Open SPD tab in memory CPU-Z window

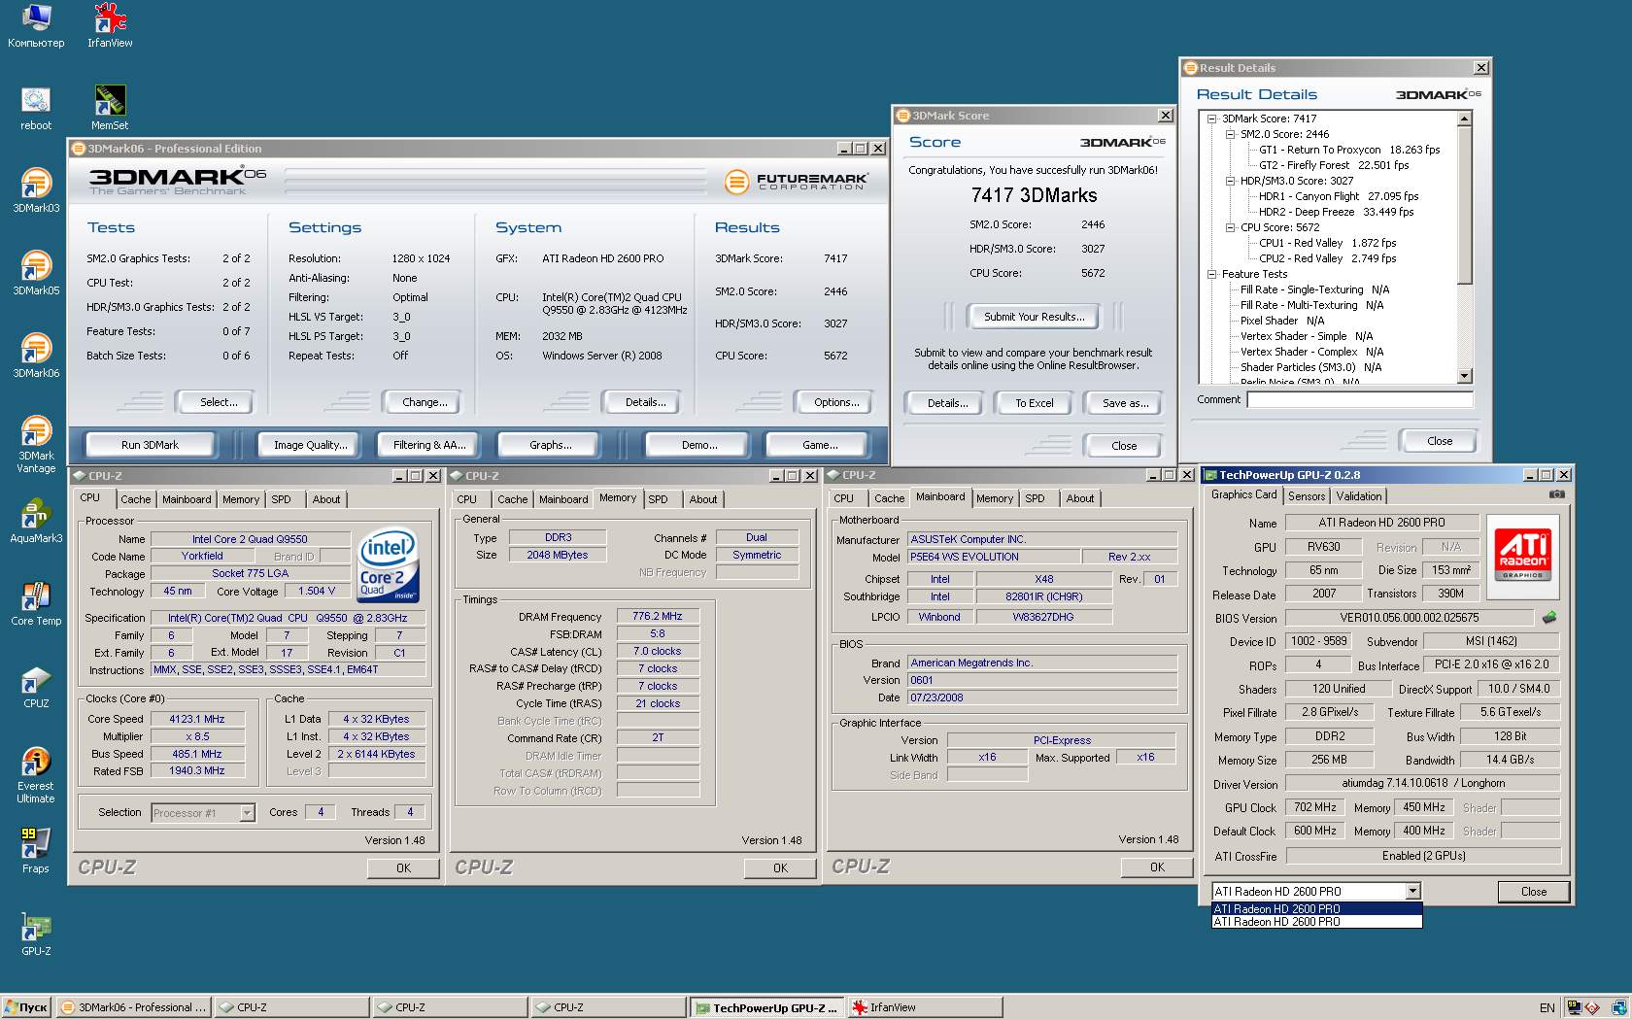point(659,499)
